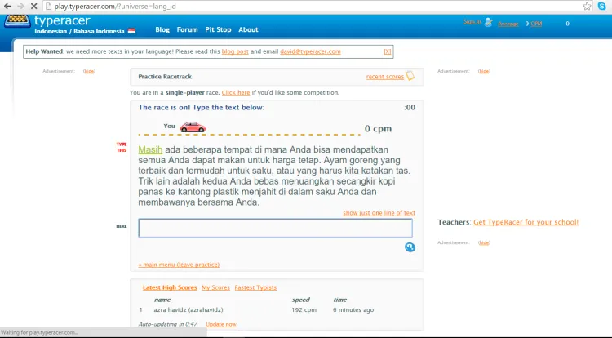Hide the top right advertisement

click(484, 71)
